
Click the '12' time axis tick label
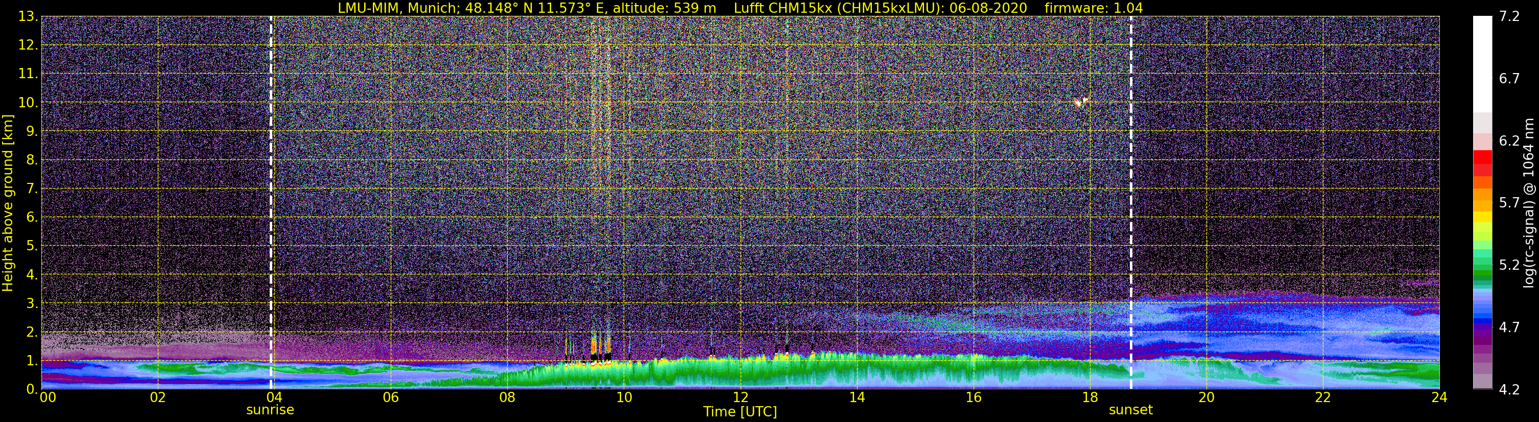click(x=740, y=397)
